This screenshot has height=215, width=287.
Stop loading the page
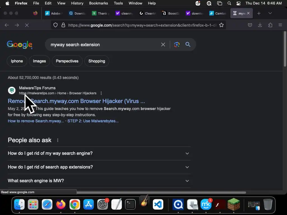[x=27, y=25]
